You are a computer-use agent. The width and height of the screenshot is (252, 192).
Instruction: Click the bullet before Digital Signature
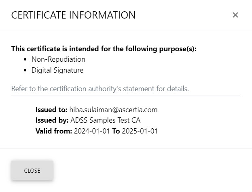(26, 71)
